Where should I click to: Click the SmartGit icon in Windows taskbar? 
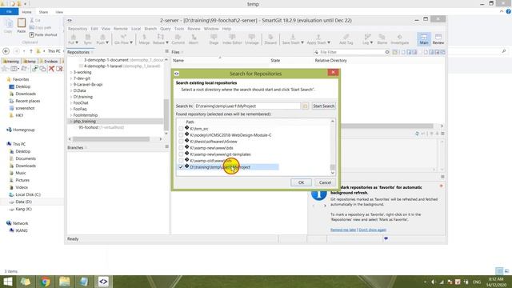click(103, 282)
